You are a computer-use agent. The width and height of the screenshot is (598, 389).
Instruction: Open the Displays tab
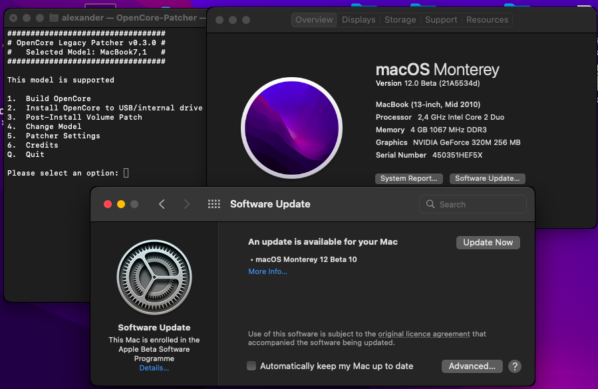pos(359,20)
